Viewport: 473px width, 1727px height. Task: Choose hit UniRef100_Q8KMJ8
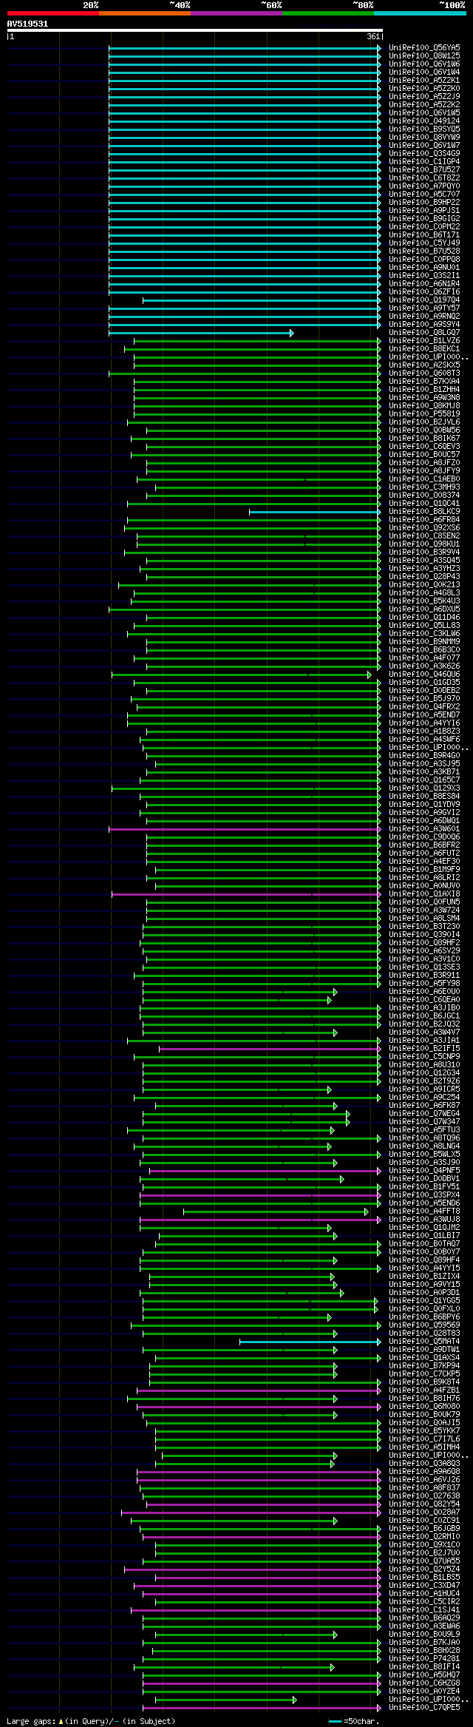coord(424,406)
